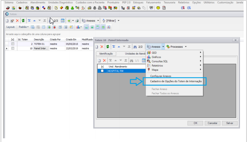
Task: Click the Salvar button
Action: [230, 123]
